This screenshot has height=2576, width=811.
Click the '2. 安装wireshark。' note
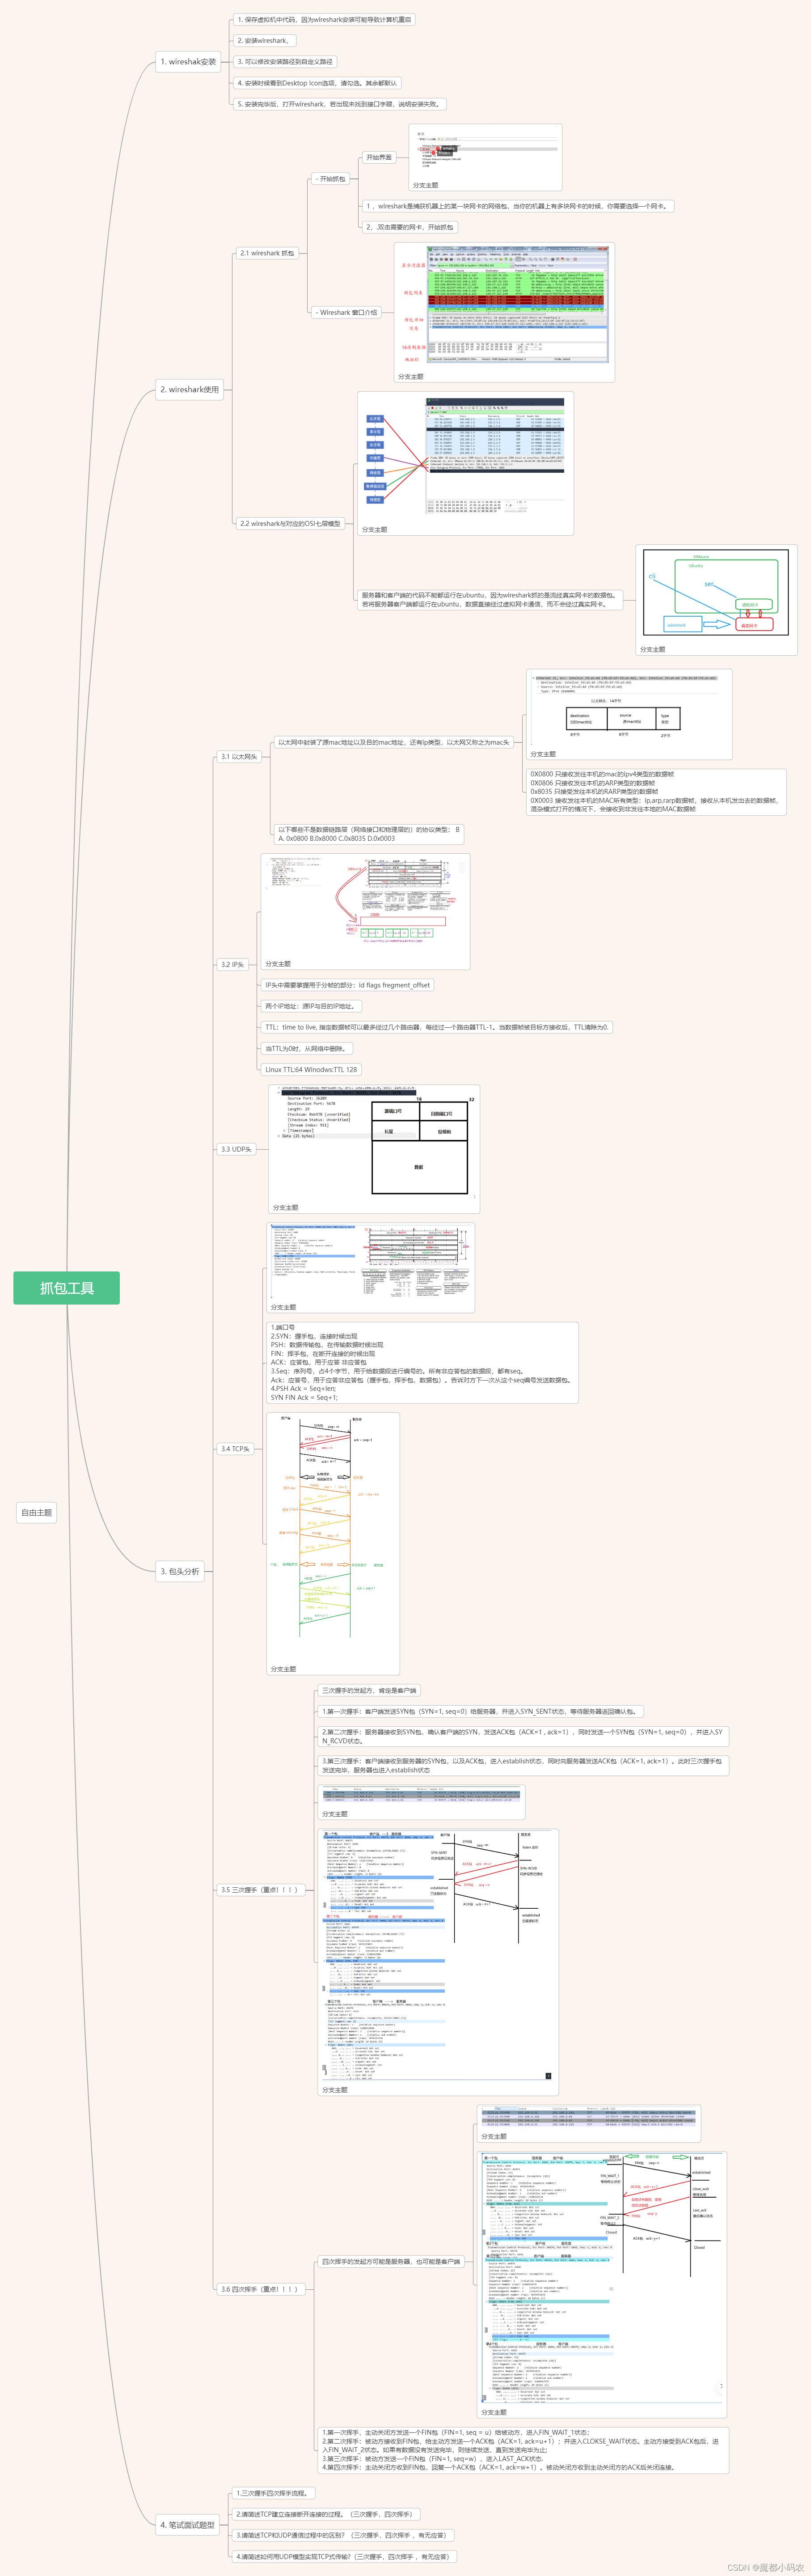[264, 41]
